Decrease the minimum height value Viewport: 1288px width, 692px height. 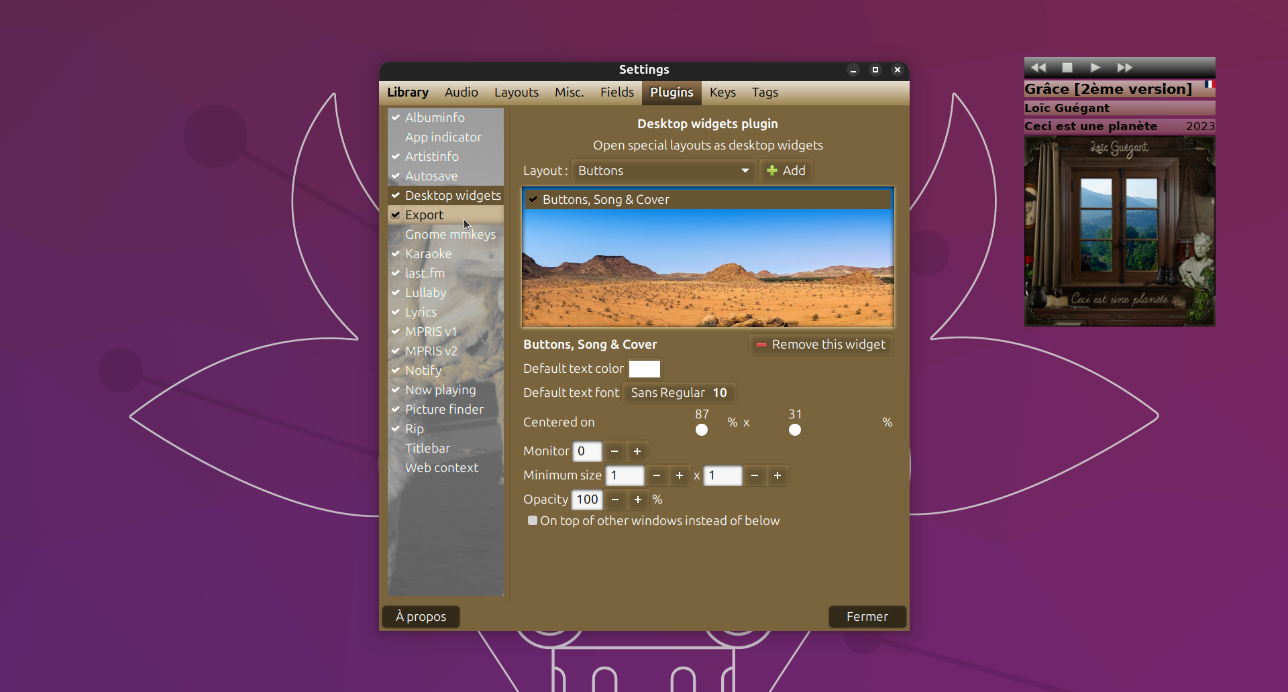(x=755, y=475)
